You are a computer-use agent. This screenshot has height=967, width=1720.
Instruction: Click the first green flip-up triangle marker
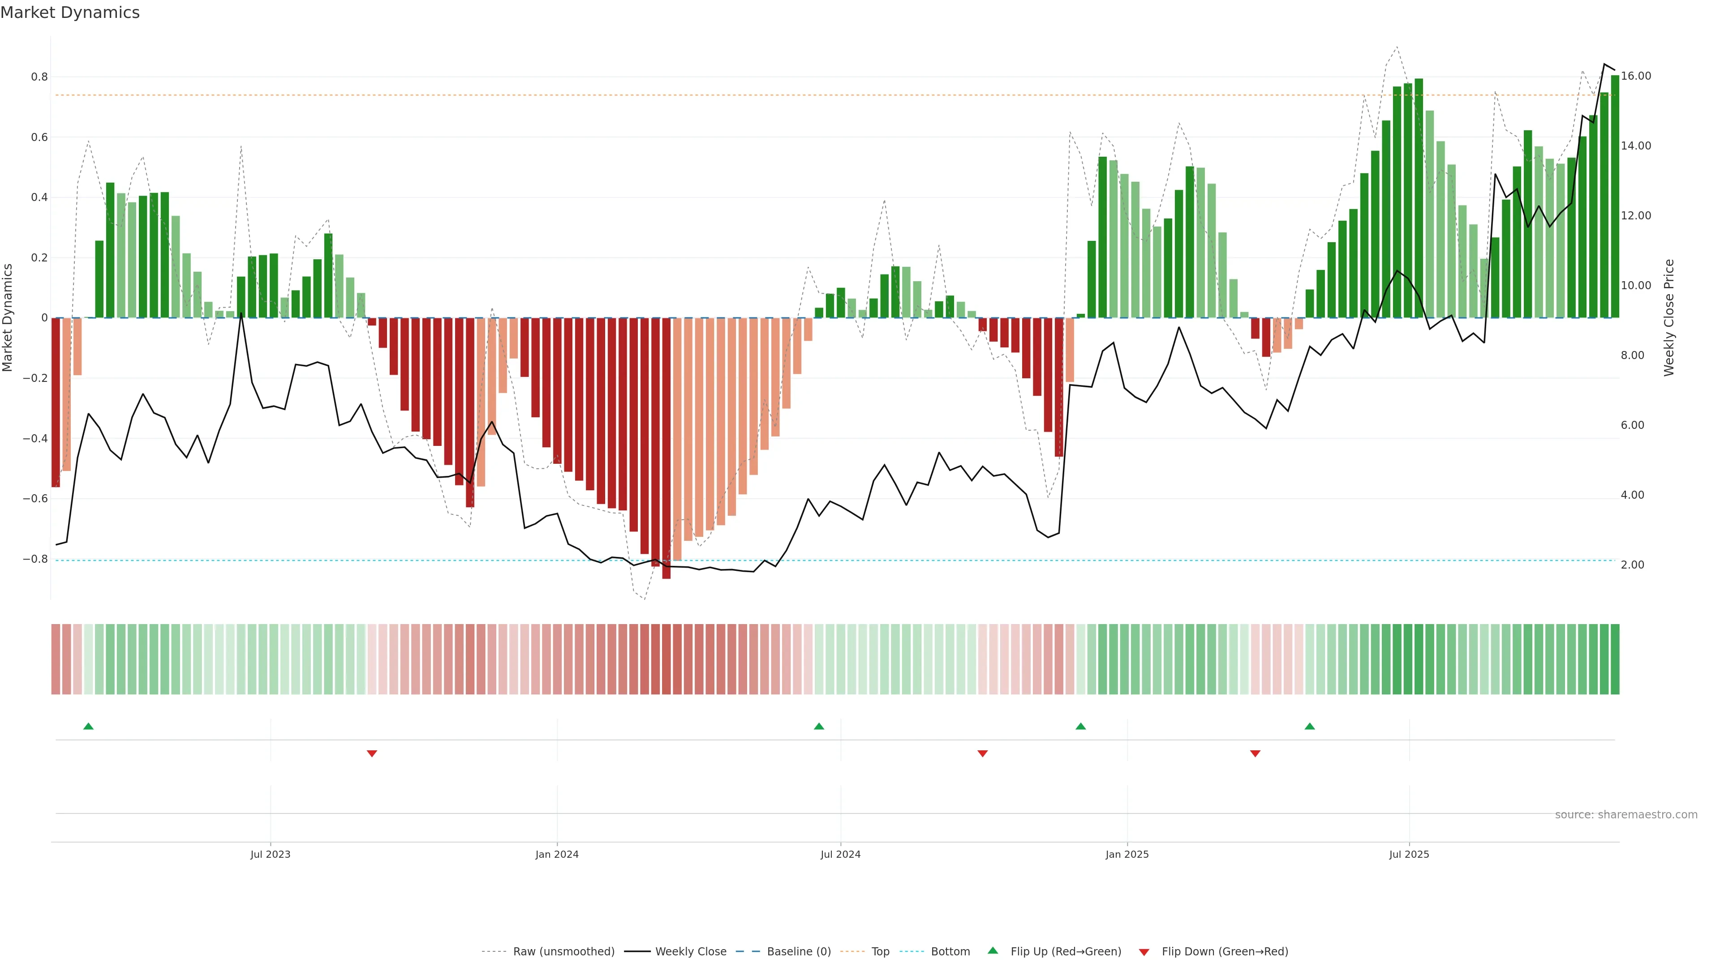(x=88, y=726)
